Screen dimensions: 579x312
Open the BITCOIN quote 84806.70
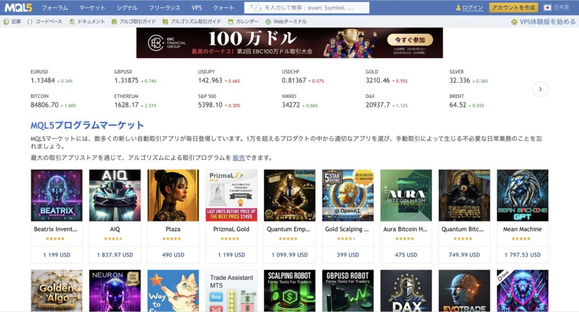click(x=44, y=105)
